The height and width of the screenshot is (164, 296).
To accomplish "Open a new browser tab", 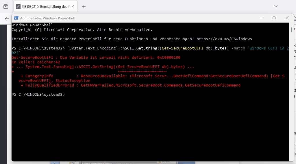I will click(x=84, y=7).
